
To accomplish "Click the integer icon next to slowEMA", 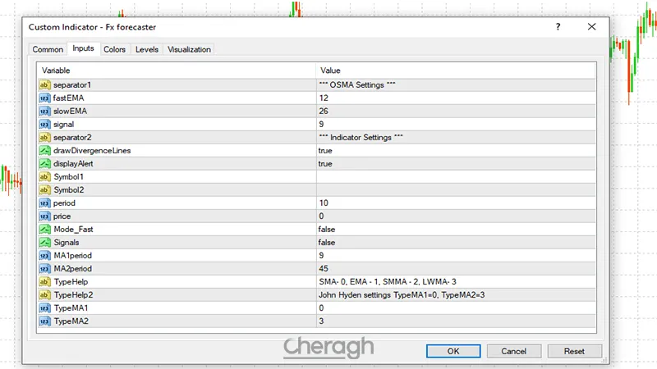I will 44,111.
